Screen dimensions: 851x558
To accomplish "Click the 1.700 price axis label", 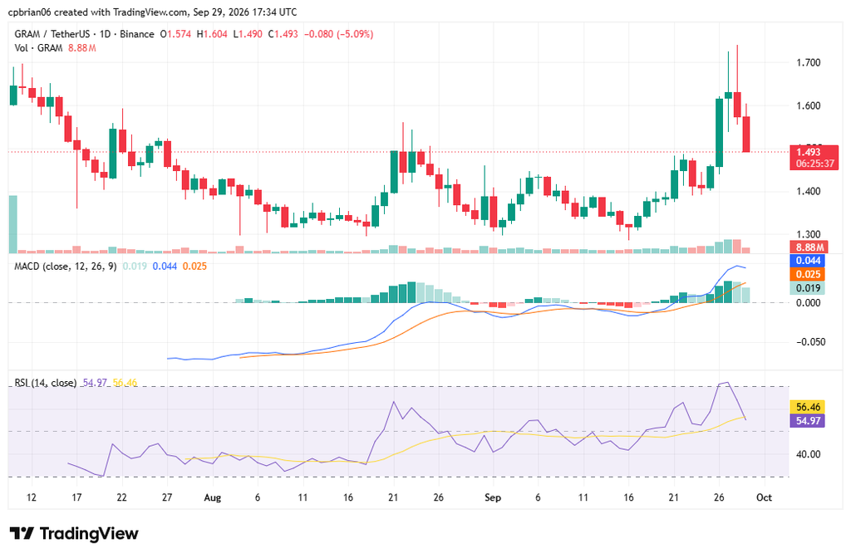I will (x=808, y=63).
